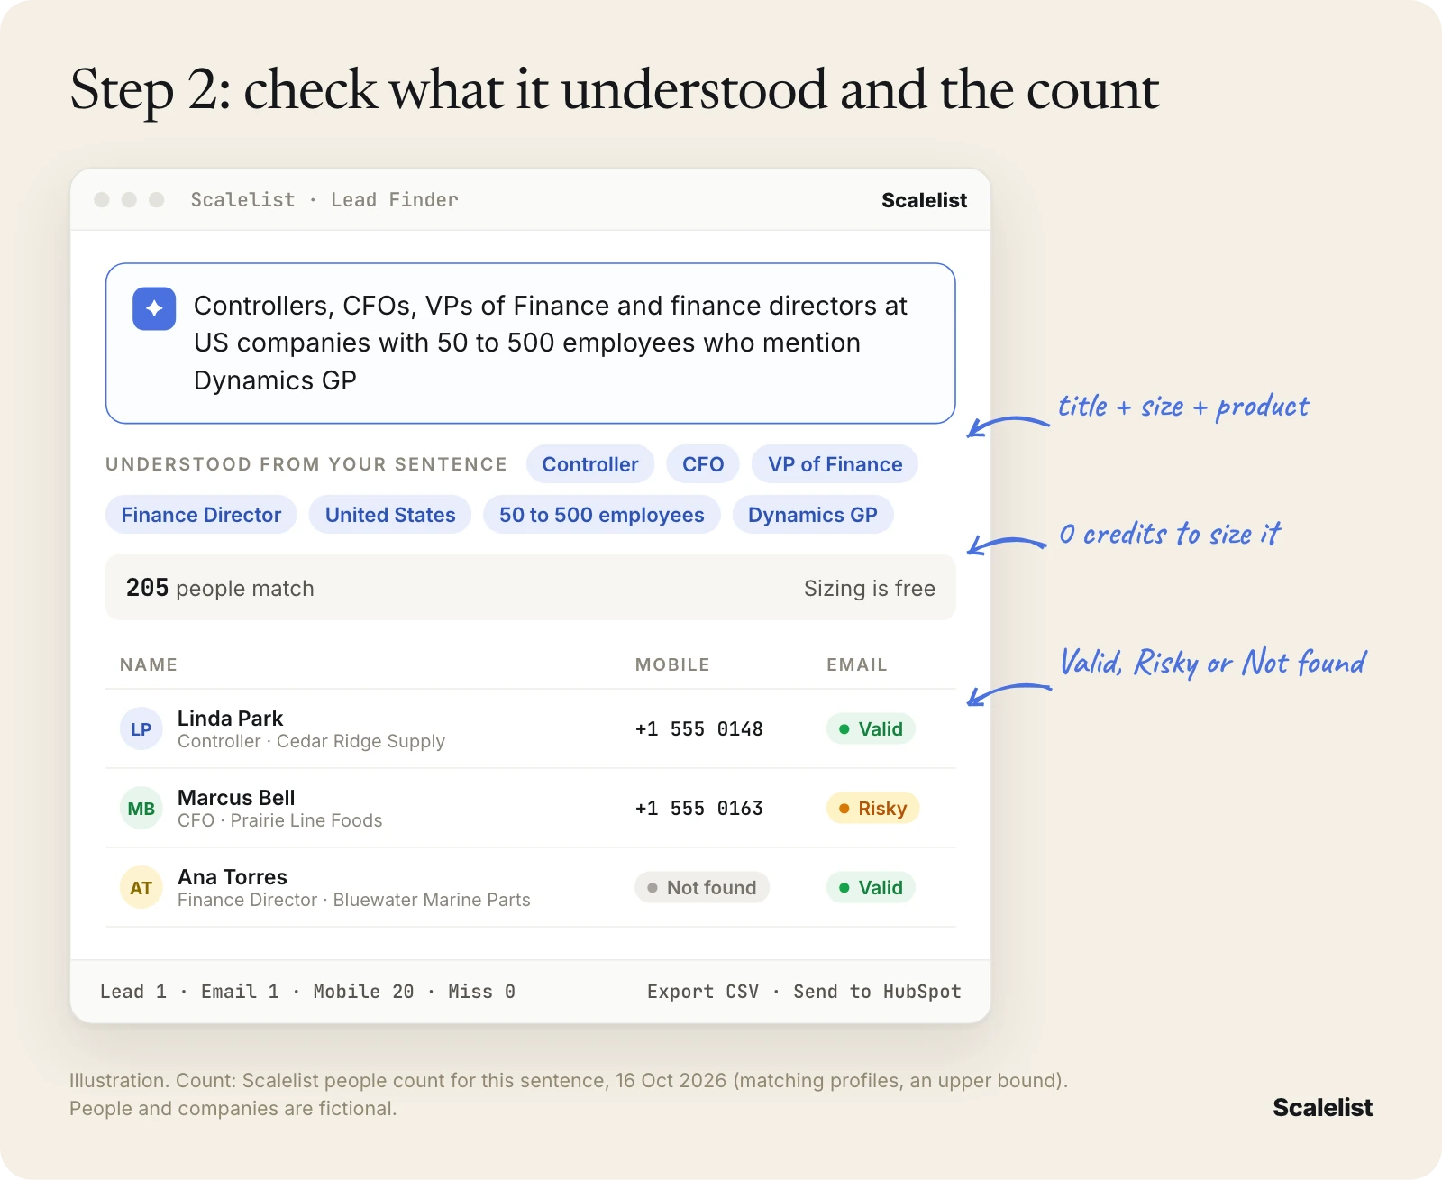Select the CFO filter chip
1442x1181 pixels.
(x=703, y=464)
